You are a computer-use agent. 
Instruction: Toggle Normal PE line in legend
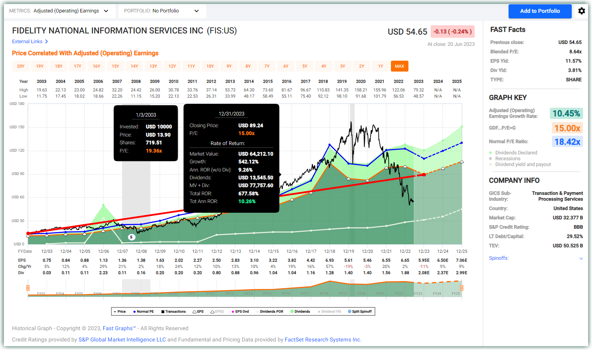(143, 311)
